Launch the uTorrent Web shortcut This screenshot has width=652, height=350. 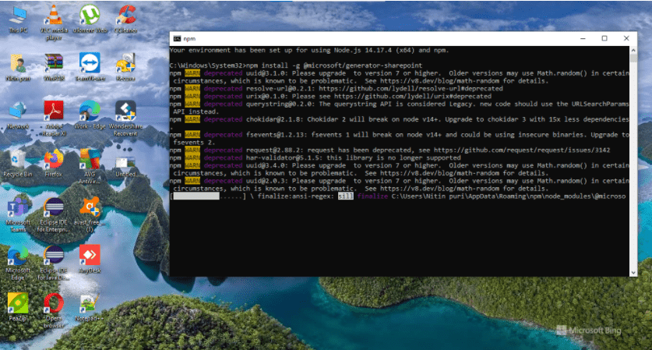[x=89, y=16]
